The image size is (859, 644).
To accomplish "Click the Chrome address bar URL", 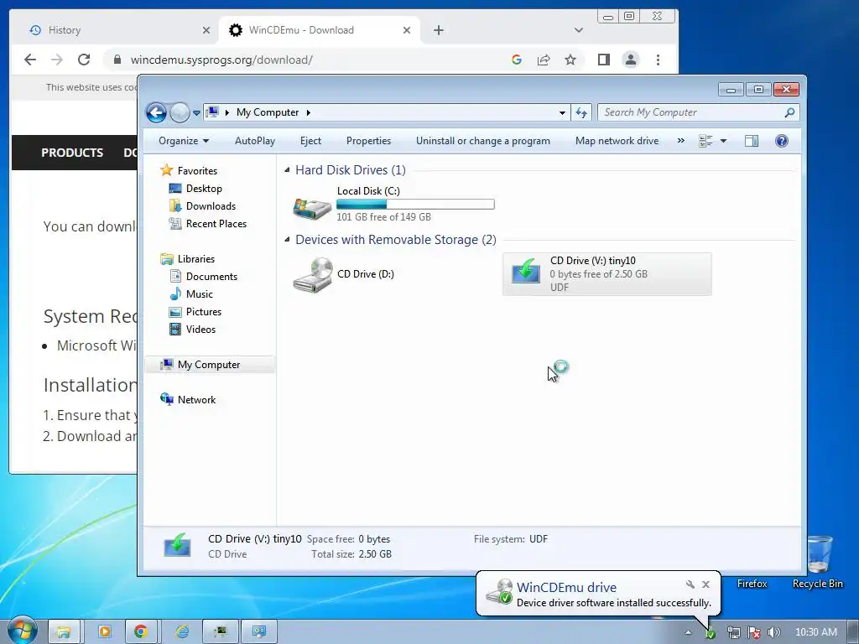I will 221,60.
